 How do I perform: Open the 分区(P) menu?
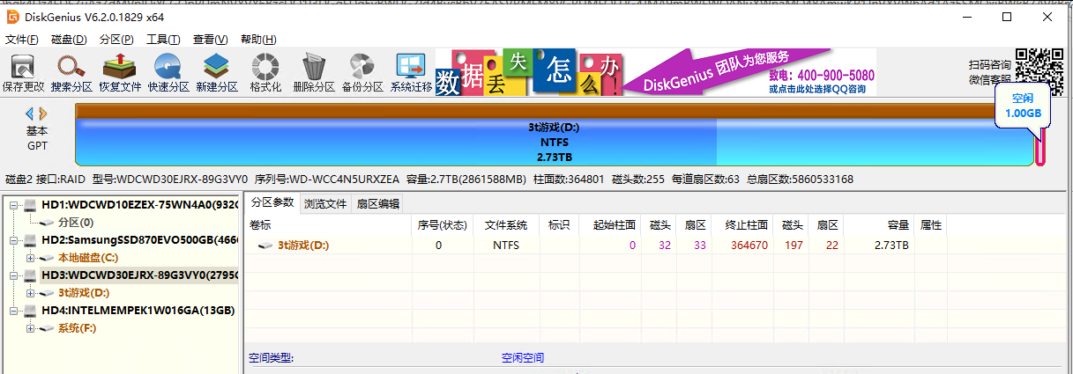point(116,40)
